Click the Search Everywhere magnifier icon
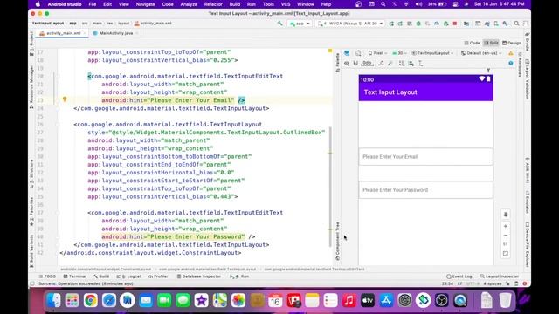This screenshot has width=559, height=314. pos(516,24)
